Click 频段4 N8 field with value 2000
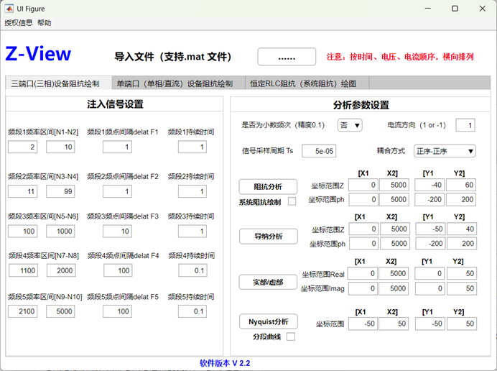Viewport: 497px width, 371px height. pos(61,270)
